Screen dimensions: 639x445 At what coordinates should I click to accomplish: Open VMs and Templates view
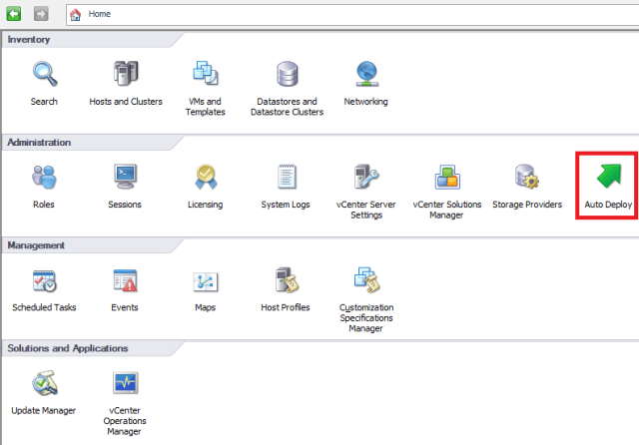(206, 73)
